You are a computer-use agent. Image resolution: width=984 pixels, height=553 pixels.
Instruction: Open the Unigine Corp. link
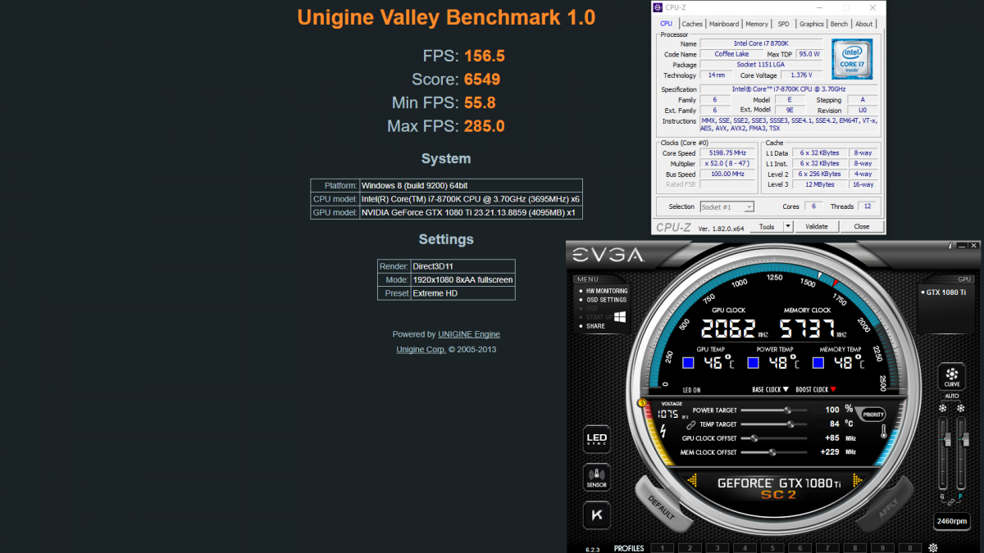[x=421, y=350]
